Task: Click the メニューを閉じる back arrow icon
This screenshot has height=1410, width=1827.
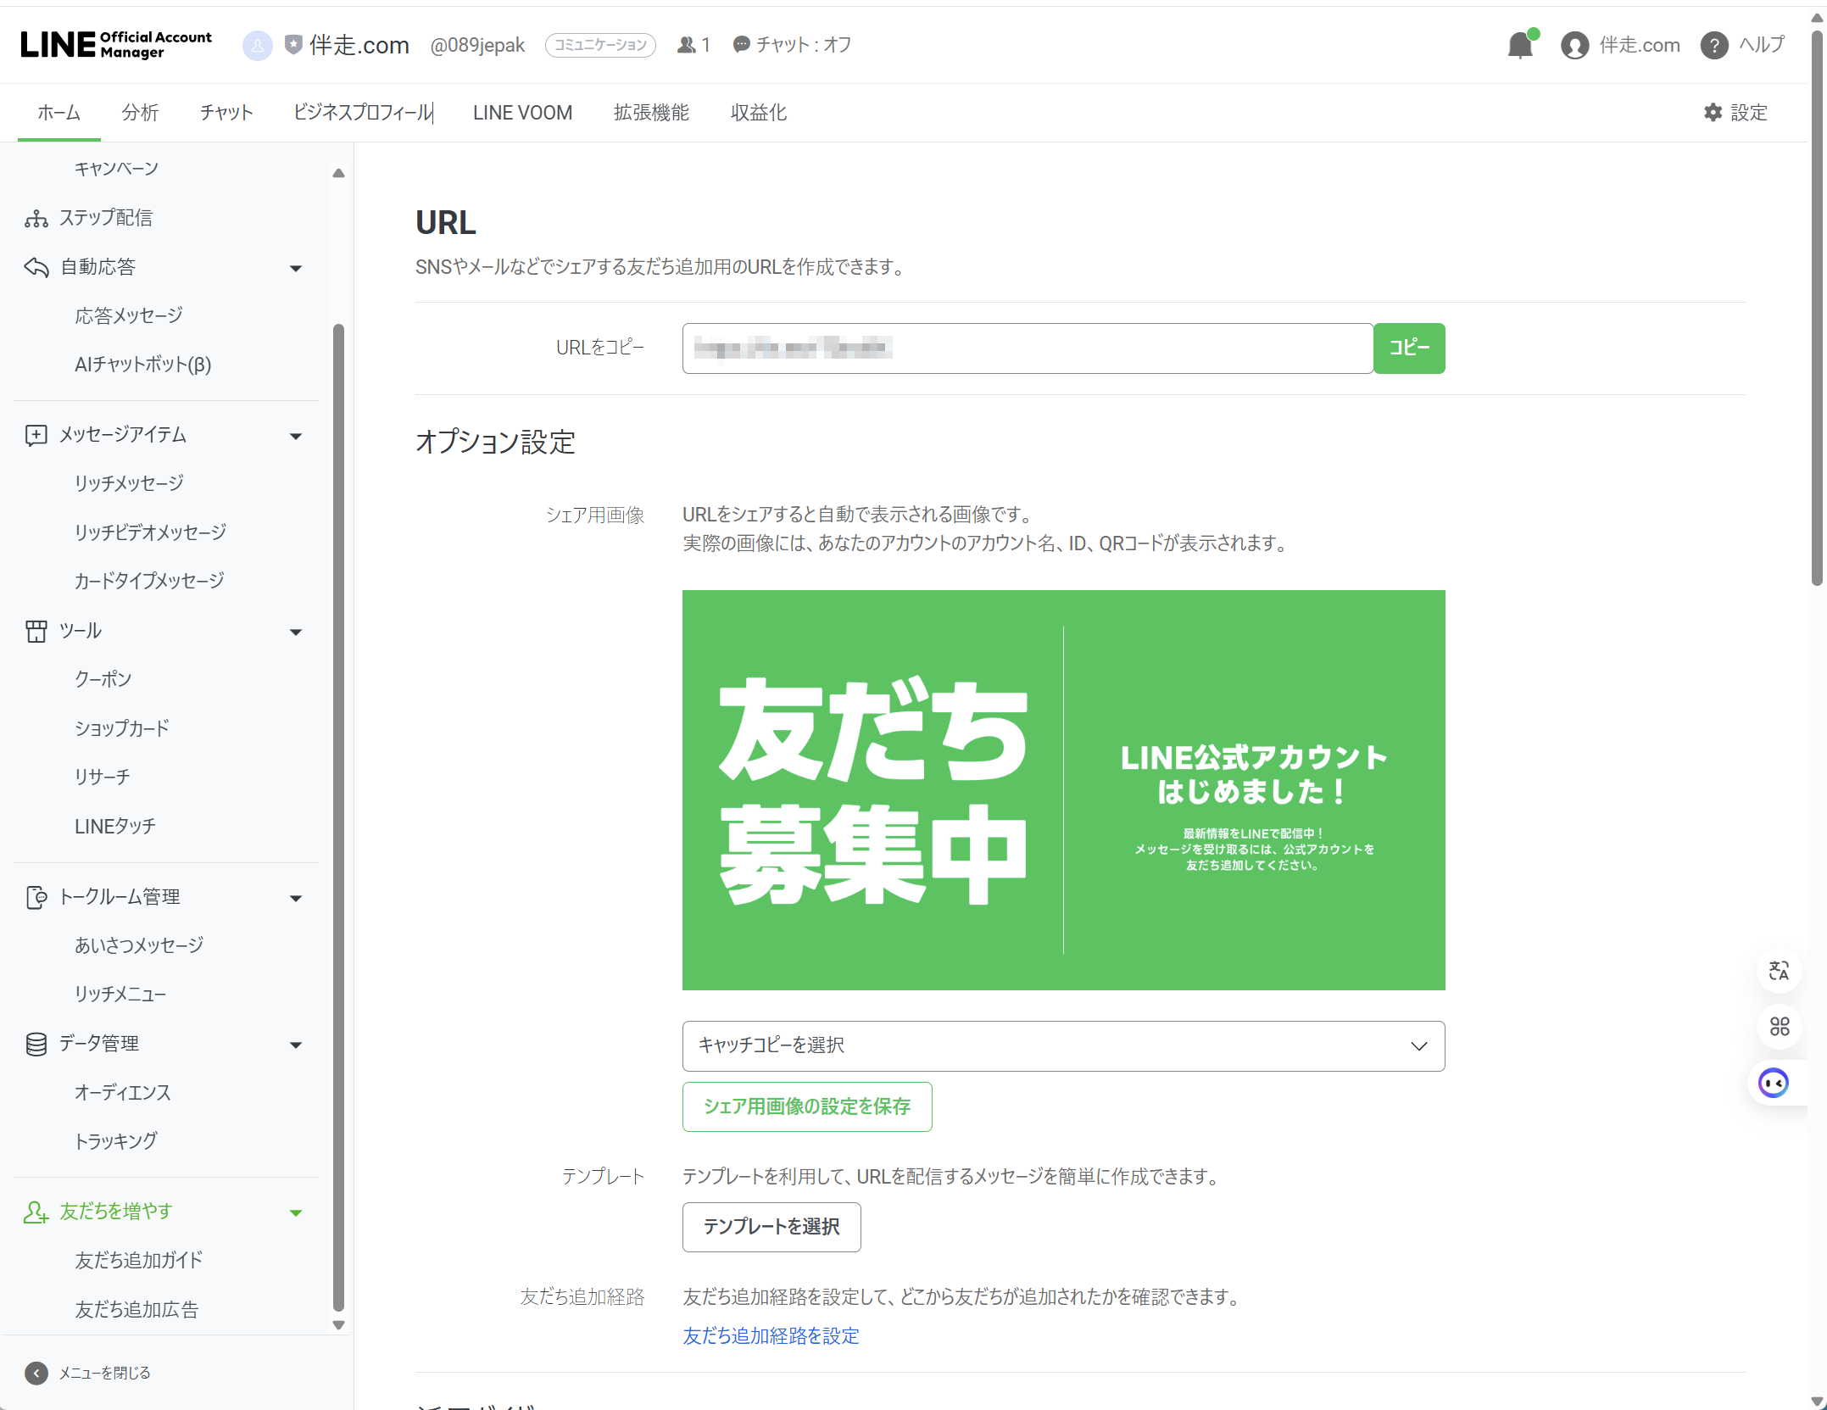Action: (x=36, y=1373)
